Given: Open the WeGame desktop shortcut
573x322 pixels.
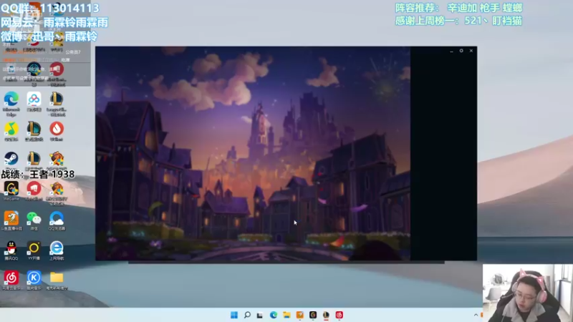Looking at the screenshot, I should tap(11, 189).
